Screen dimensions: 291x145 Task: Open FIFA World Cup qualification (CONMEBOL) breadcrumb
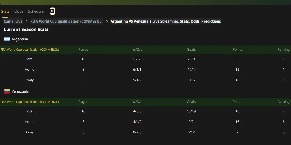[66, 21]
